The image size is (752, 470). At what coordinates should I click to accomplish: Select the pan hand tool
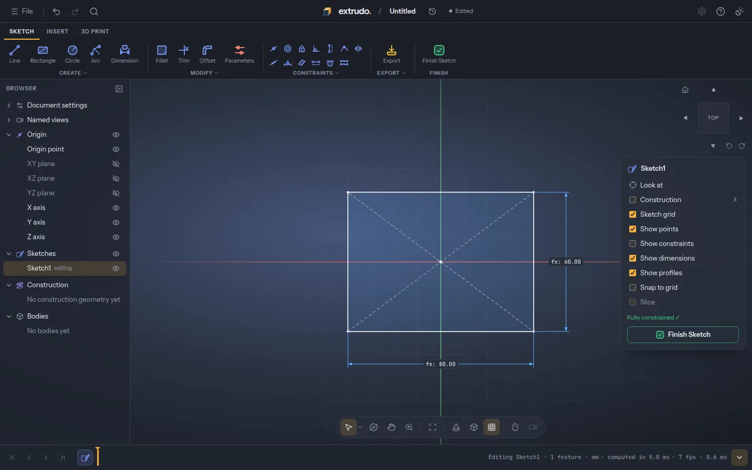(x=392, y=427)
